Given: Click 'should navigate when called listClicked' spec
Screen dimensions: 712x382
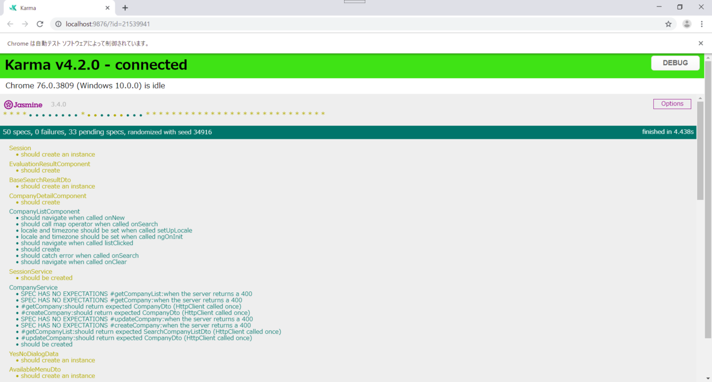Looking at the screenshot, I should [x=77, y=243].
